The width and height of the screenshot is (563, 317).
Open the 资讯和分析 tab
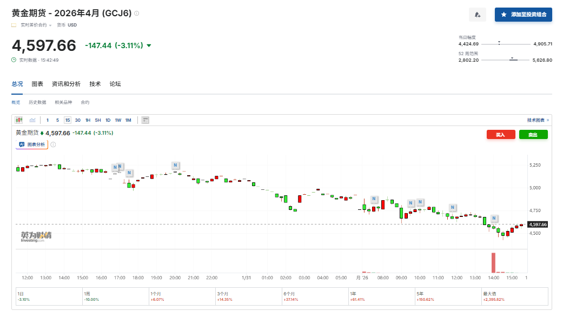(66, 84)
